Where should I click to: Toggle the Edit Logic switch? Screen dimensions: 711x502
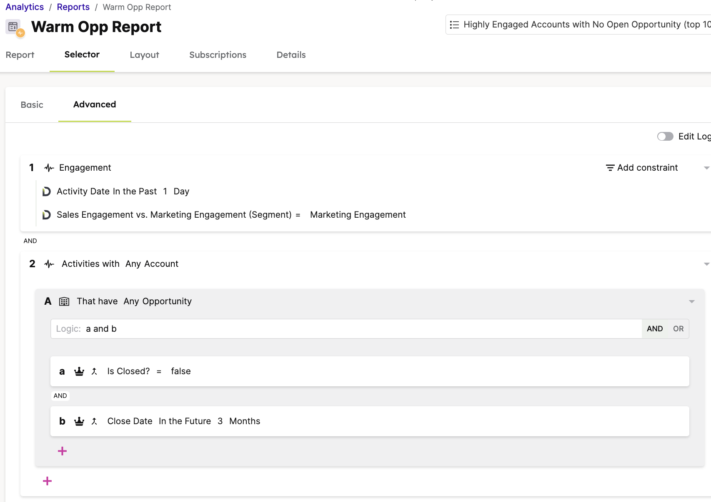point(665,137)
